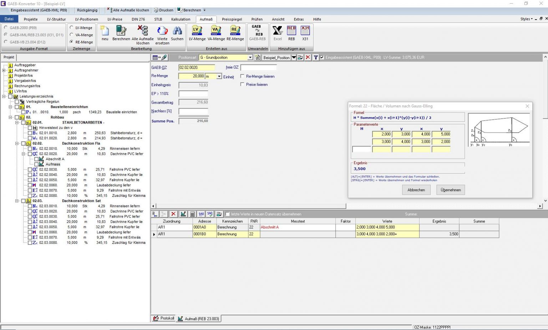Click the red X icon beside Beispiel_Position

(308, 57)
